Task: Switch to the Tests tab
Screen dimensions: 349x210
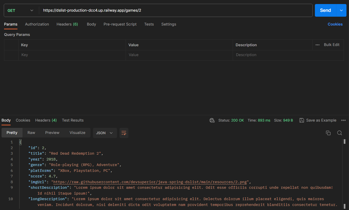Action: 149,24
